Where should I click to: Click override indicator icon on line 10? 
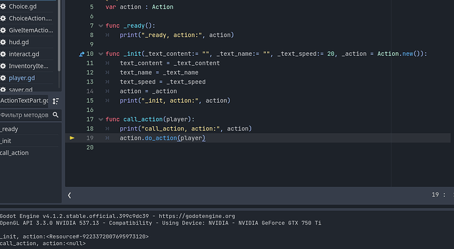(x=82, y=54)
